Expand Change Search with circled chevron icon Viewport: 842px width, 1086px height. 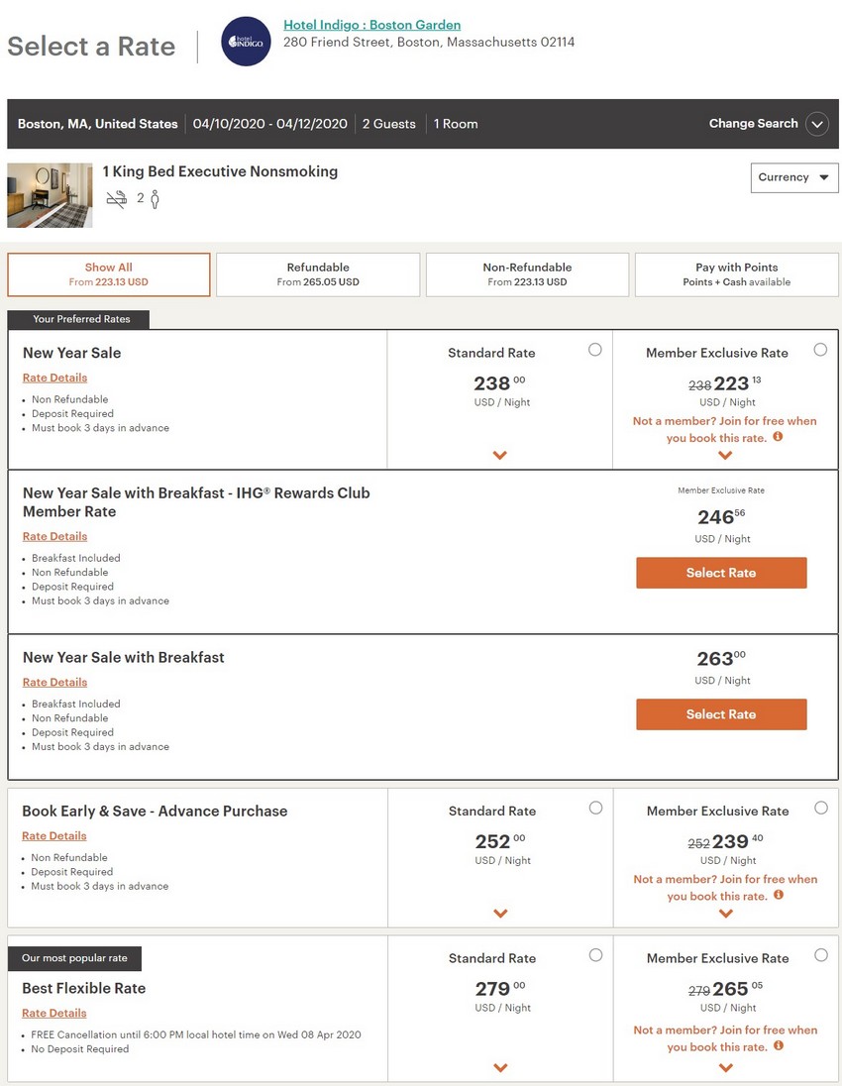point(816,124)
